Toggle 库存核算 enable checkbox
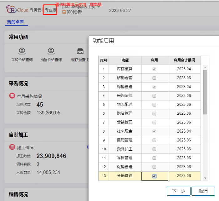219x201 pixels. point(154,69)
